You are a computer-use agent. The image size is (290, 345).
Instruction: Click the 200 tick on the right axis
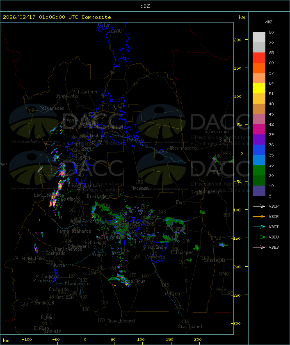(x=237, y=40)
